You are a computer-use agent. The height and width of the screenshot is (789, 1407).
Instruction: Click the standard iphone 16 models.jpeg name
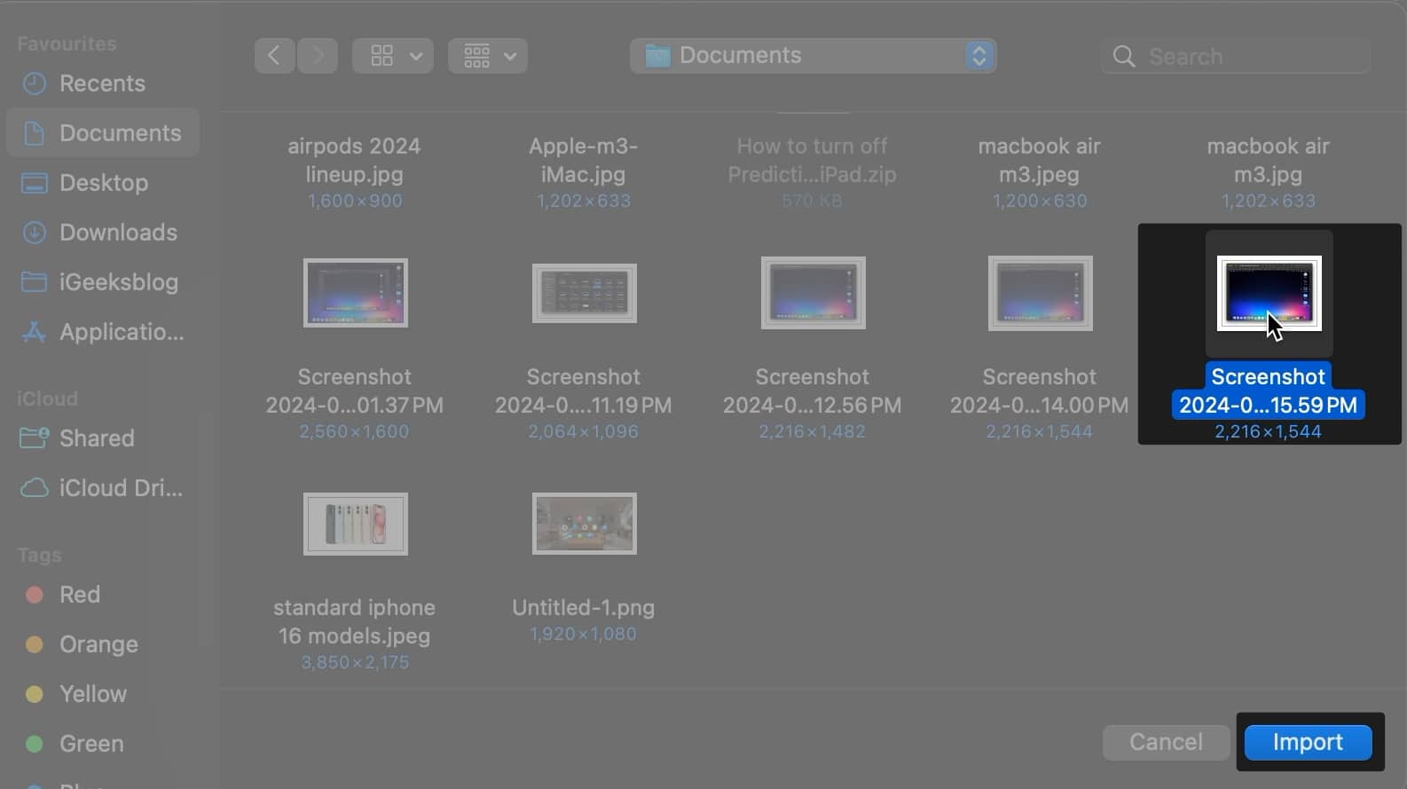click(x=354, y=622)
